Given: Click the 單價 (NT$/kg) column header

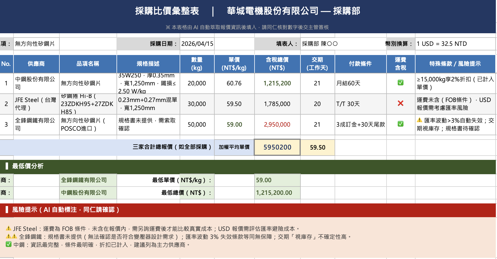Looking at the screenshot, I should [234, 64].
